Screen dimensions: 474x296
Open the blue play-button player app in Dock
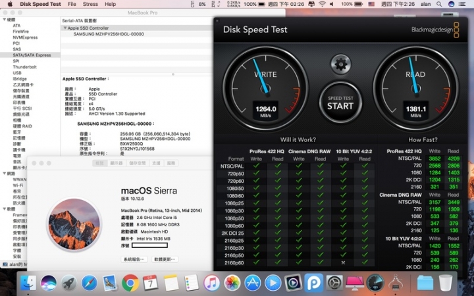coord(273,283)
